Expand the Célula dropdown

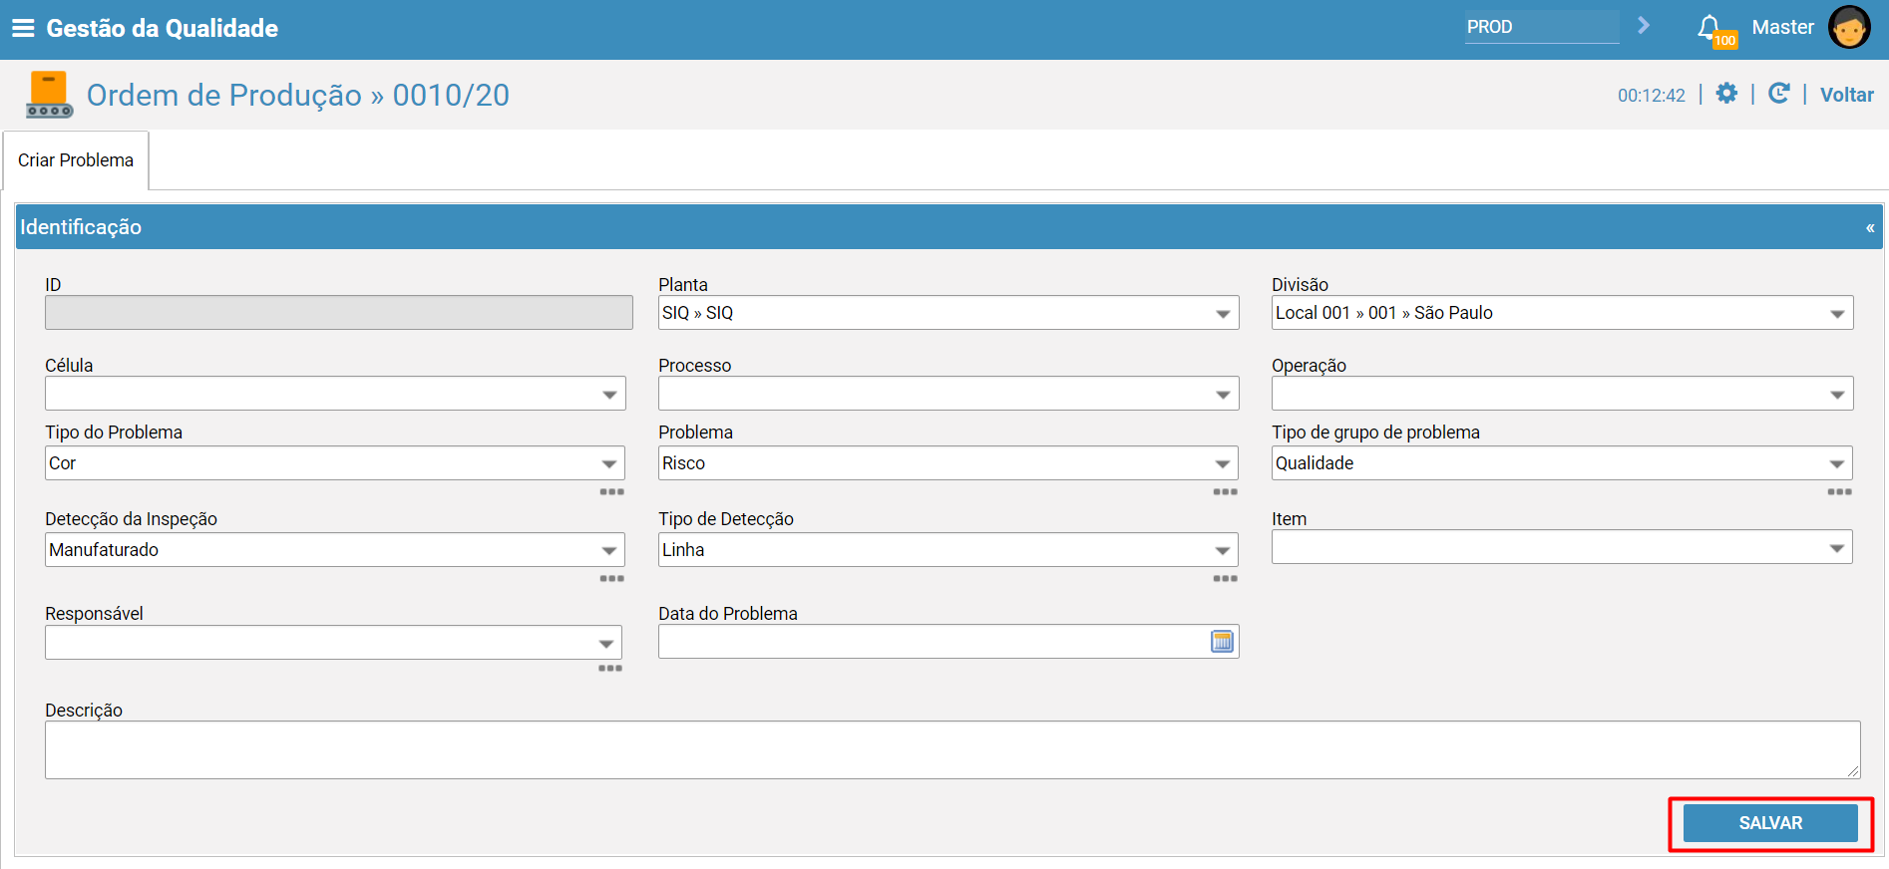335,394
